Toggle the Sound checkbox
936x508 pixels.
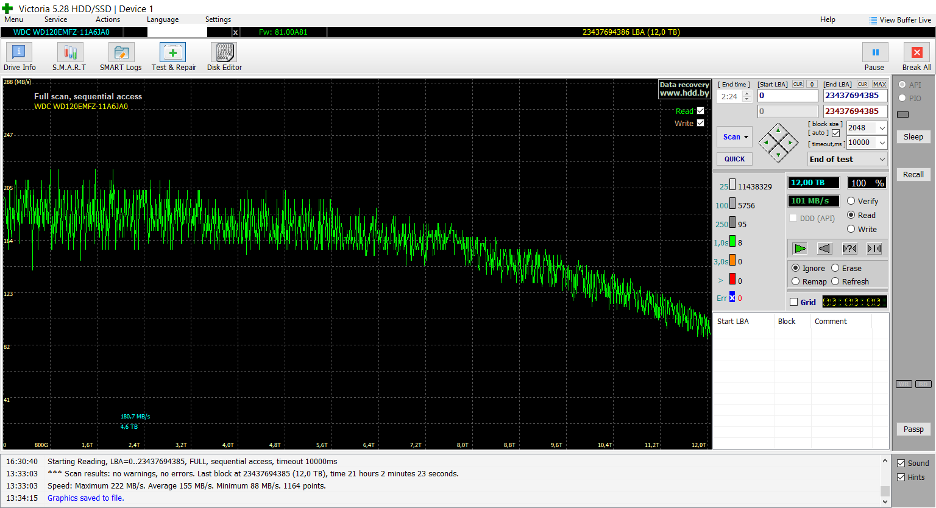click(901, 463)
